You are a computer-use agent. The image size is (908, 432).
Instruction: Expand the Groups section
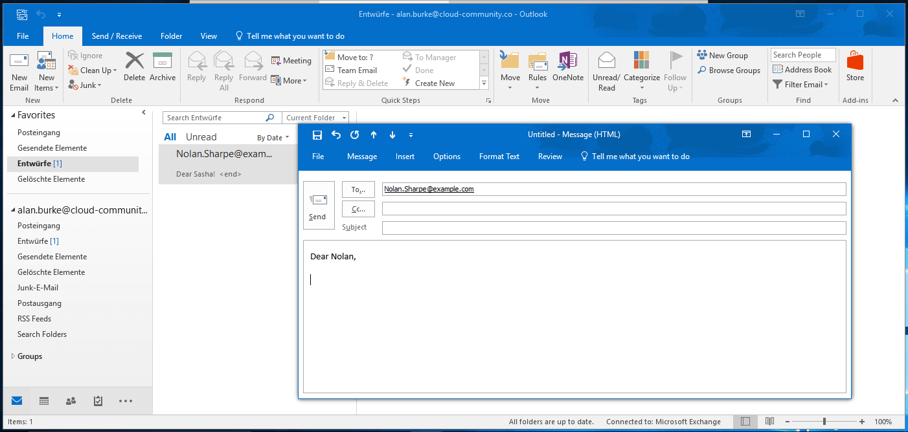point(12,356)
